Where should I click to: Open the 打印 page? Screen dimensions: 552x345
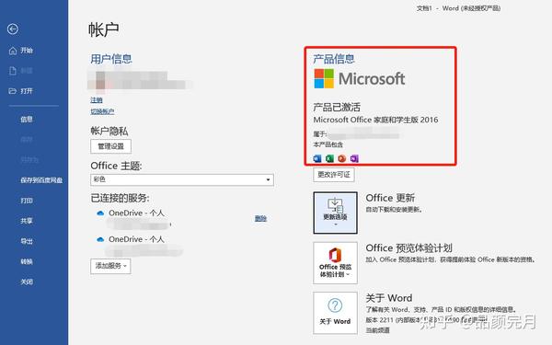pyautogui.click(x=27, y=201)
